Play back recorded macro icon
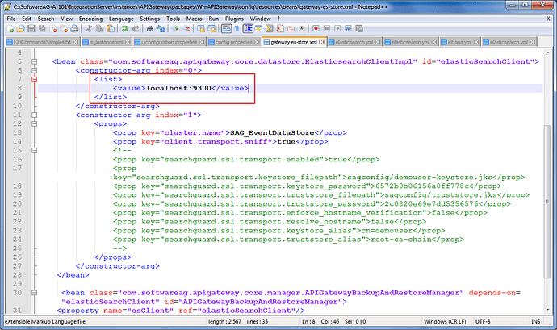Screen dimensions: 557x330 [x=337, y=29]
